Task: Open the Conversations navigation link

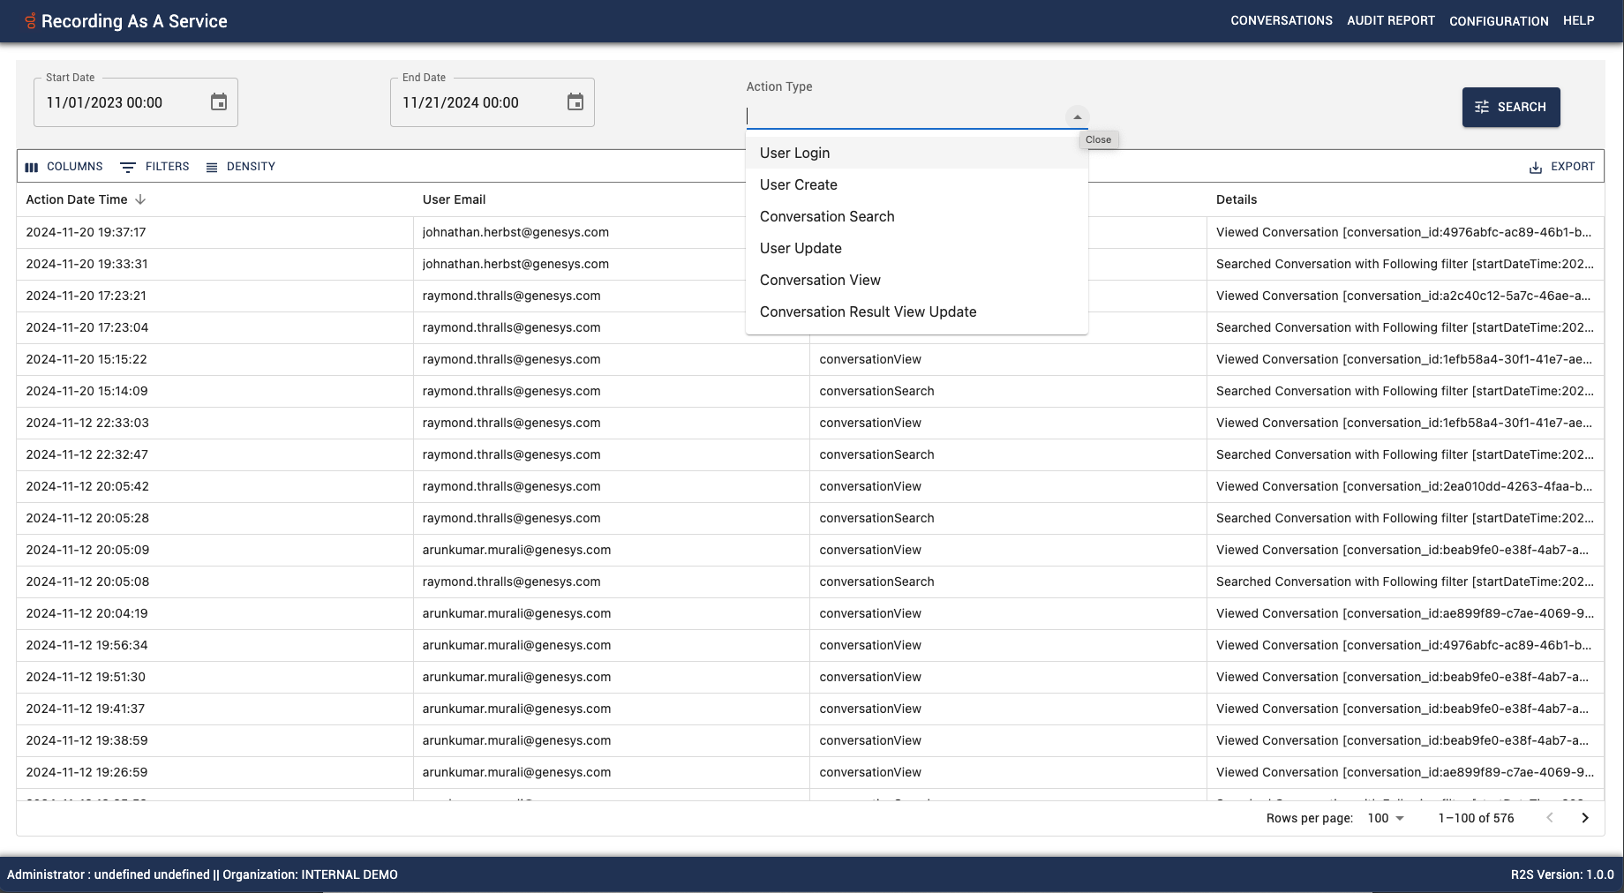Action: pos(1281,20)
